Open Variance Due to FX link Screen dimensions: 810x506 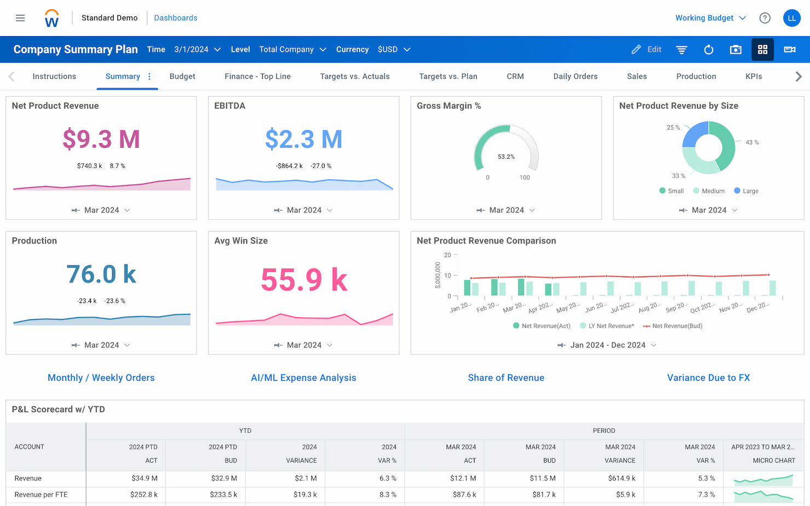tap(709, 378)
